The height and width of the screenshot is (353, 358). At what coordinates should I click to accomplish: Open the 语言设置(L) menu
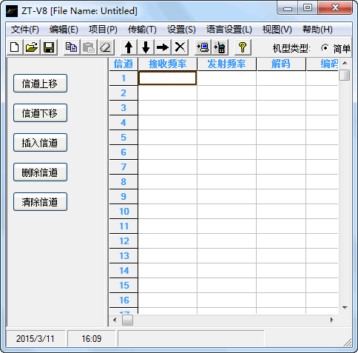229,30
